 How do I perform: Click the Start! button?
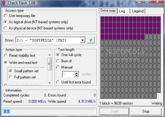[x=114, y=111]
